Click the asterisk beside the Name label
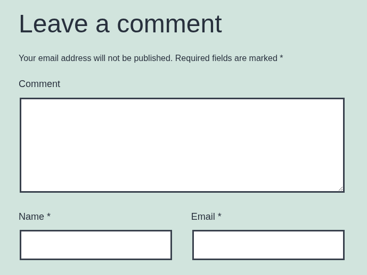The image size is (367, 275). 48,215
